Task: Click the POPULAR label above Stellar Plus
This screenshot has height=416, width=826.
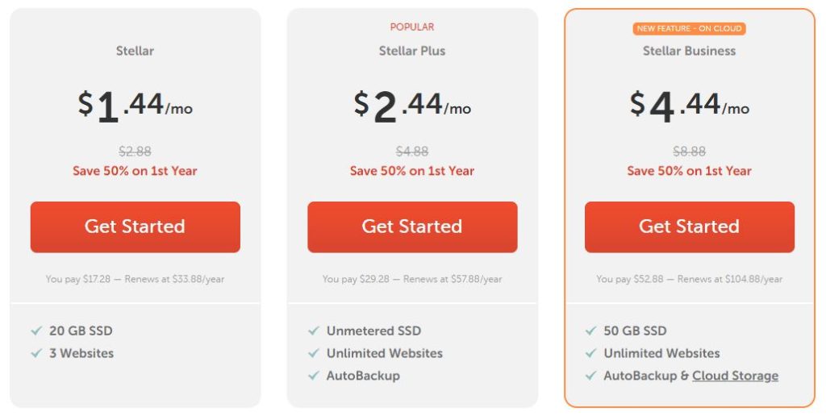Action: pos(412,27)
